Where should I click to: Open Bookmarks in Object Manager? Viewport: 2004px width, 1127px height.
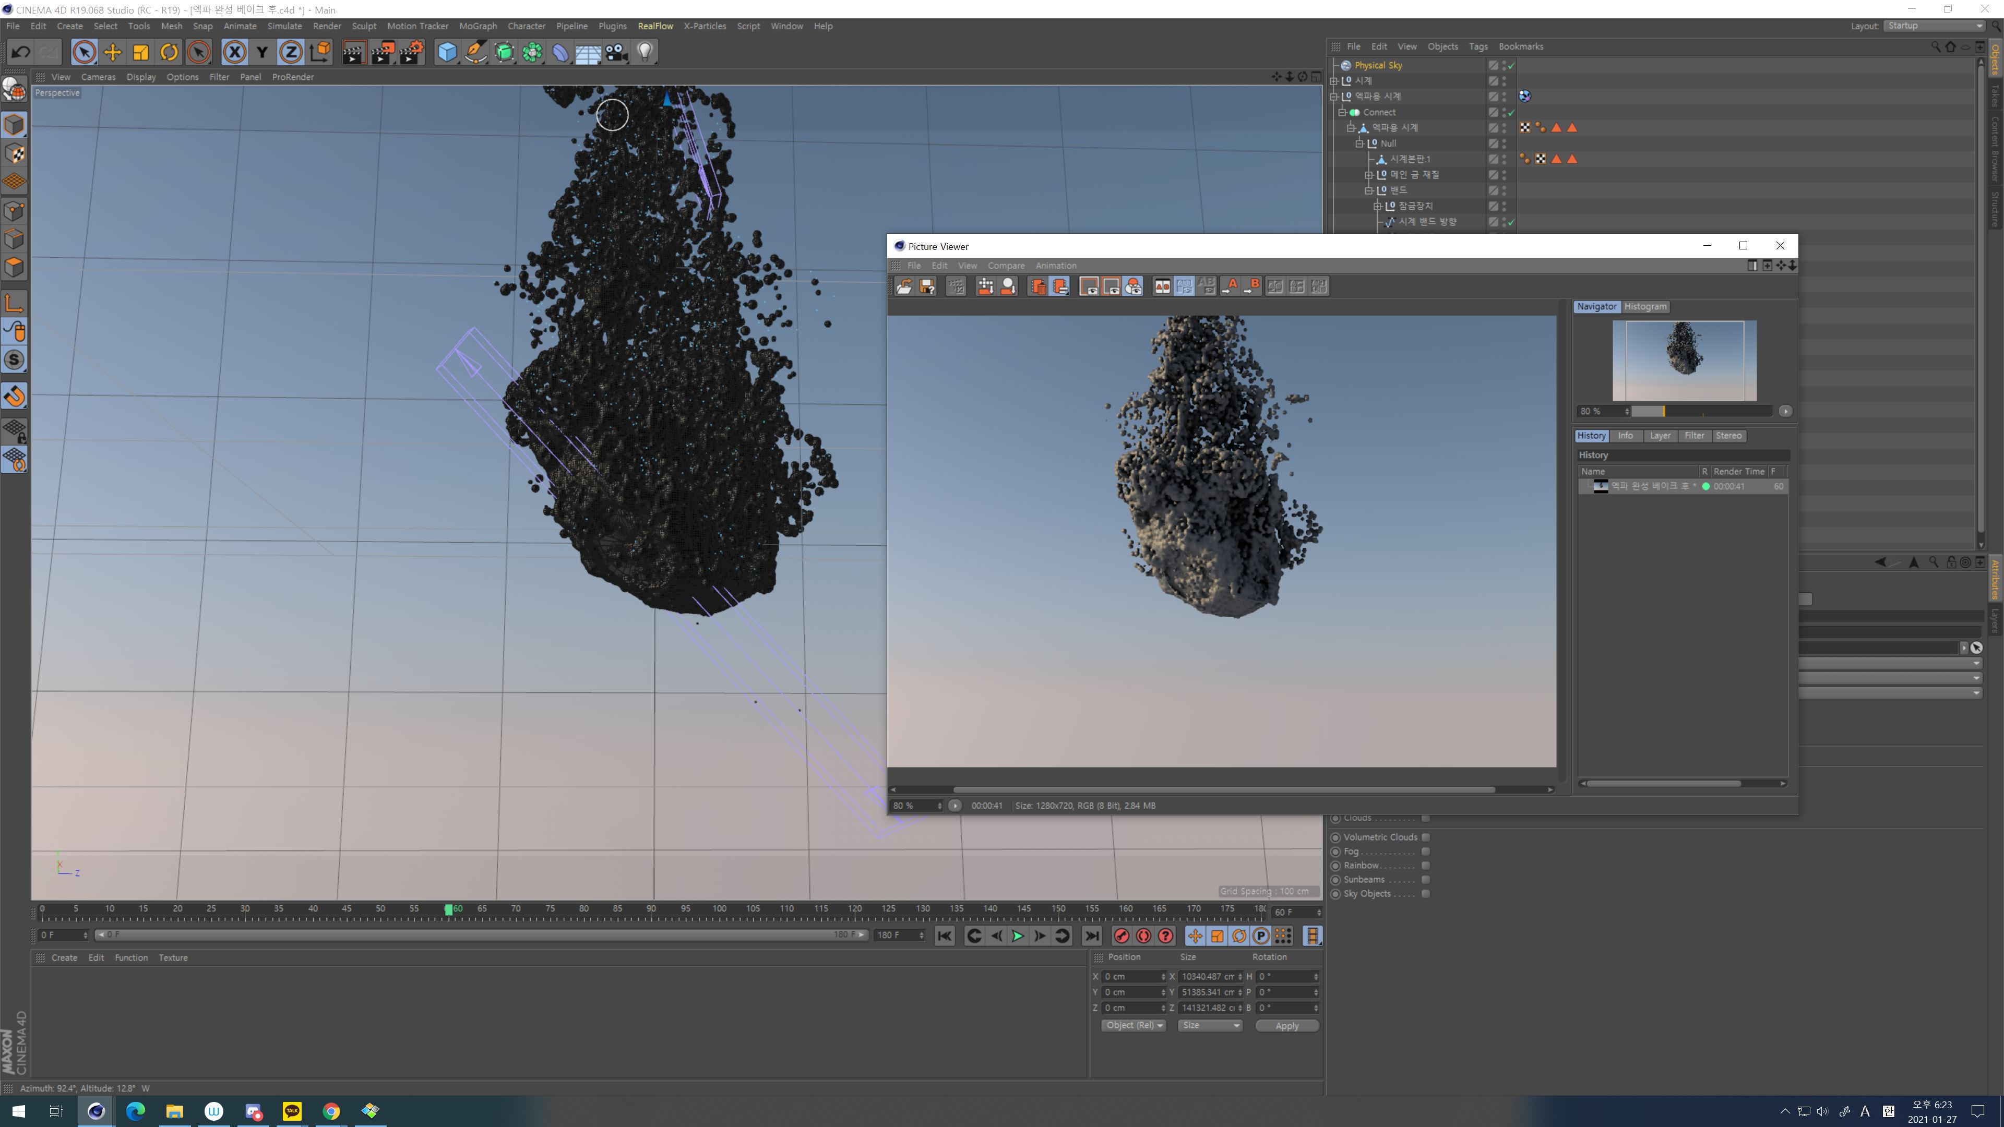pos(1520,46)
